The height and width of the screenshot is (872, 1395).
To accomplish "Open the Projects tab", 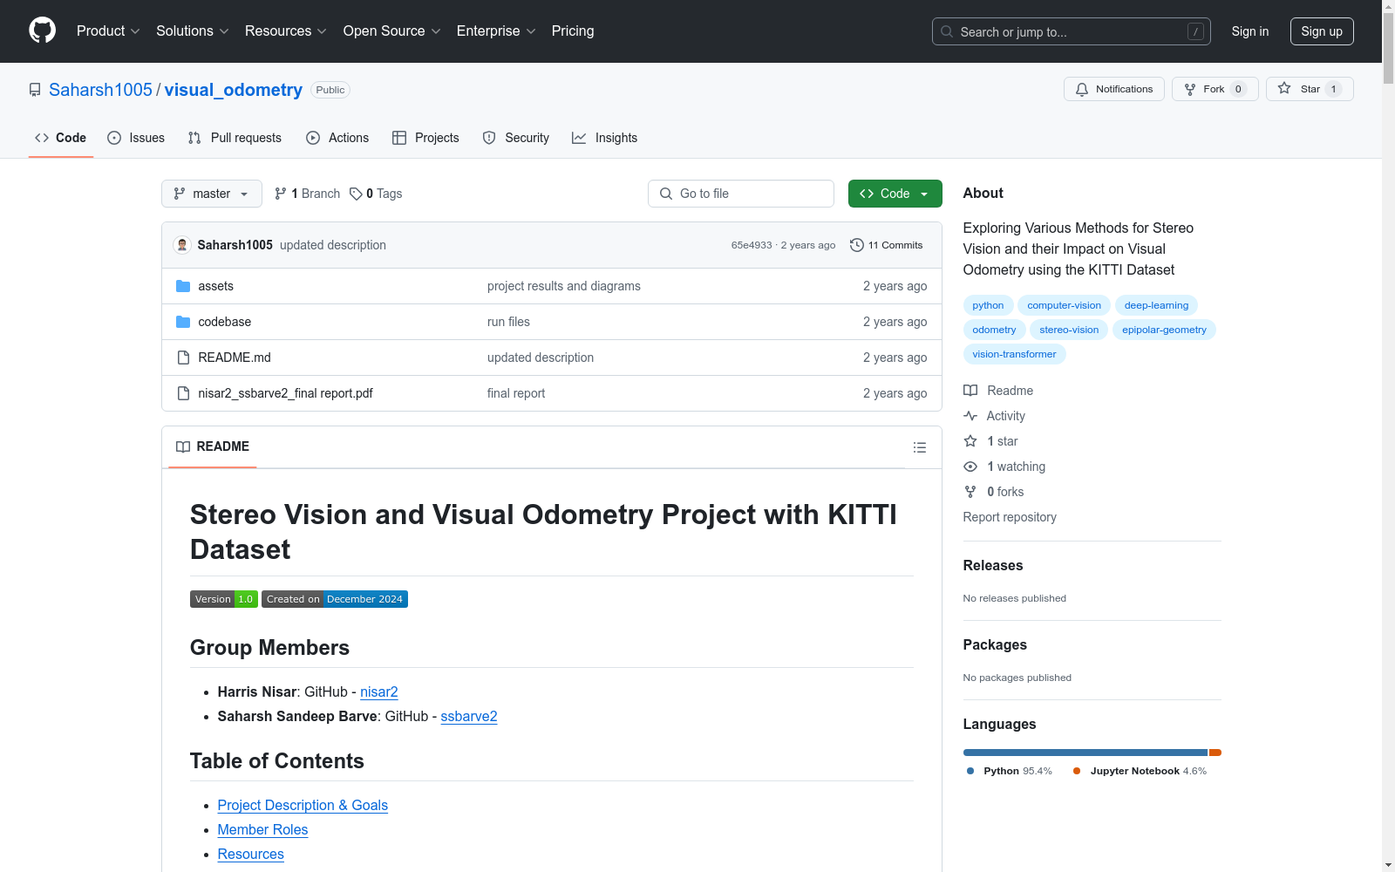I will coord(425,138).
